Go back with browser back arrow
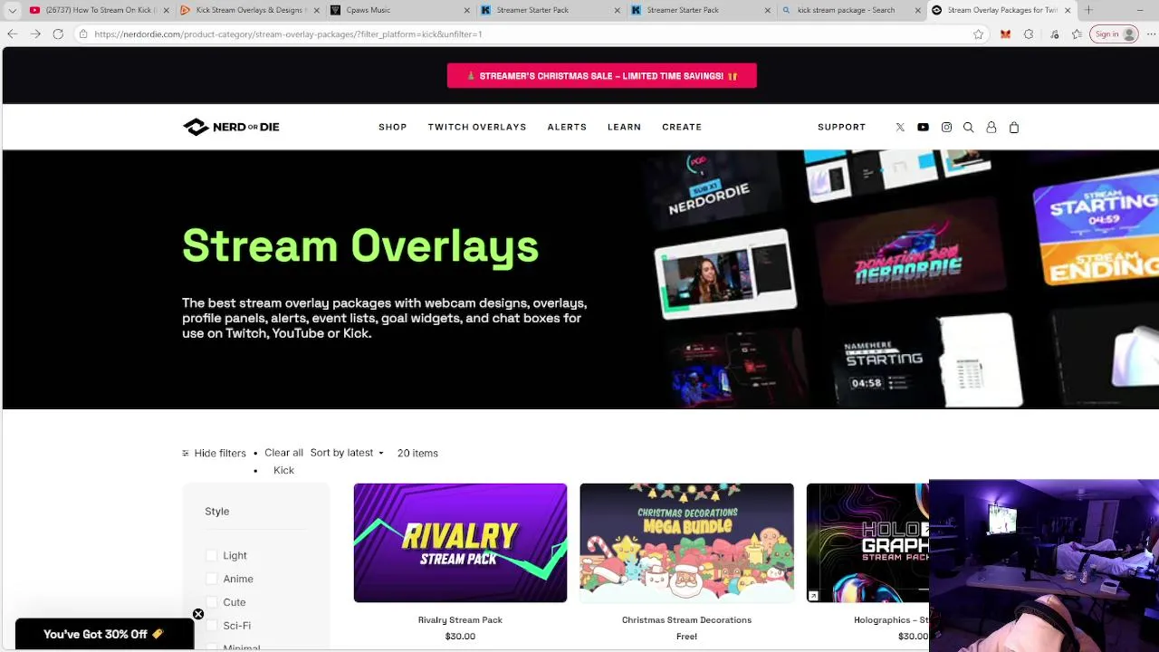This screenshot has height=652, width=1159. pyautogui.click(x=12, y=34)
